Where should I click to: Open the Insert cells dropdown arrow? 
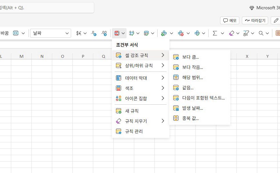click(171, 33)
